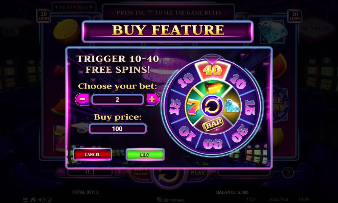Open game rules via question mark icon
The image size is (338, 203).
tap(288, 172)
